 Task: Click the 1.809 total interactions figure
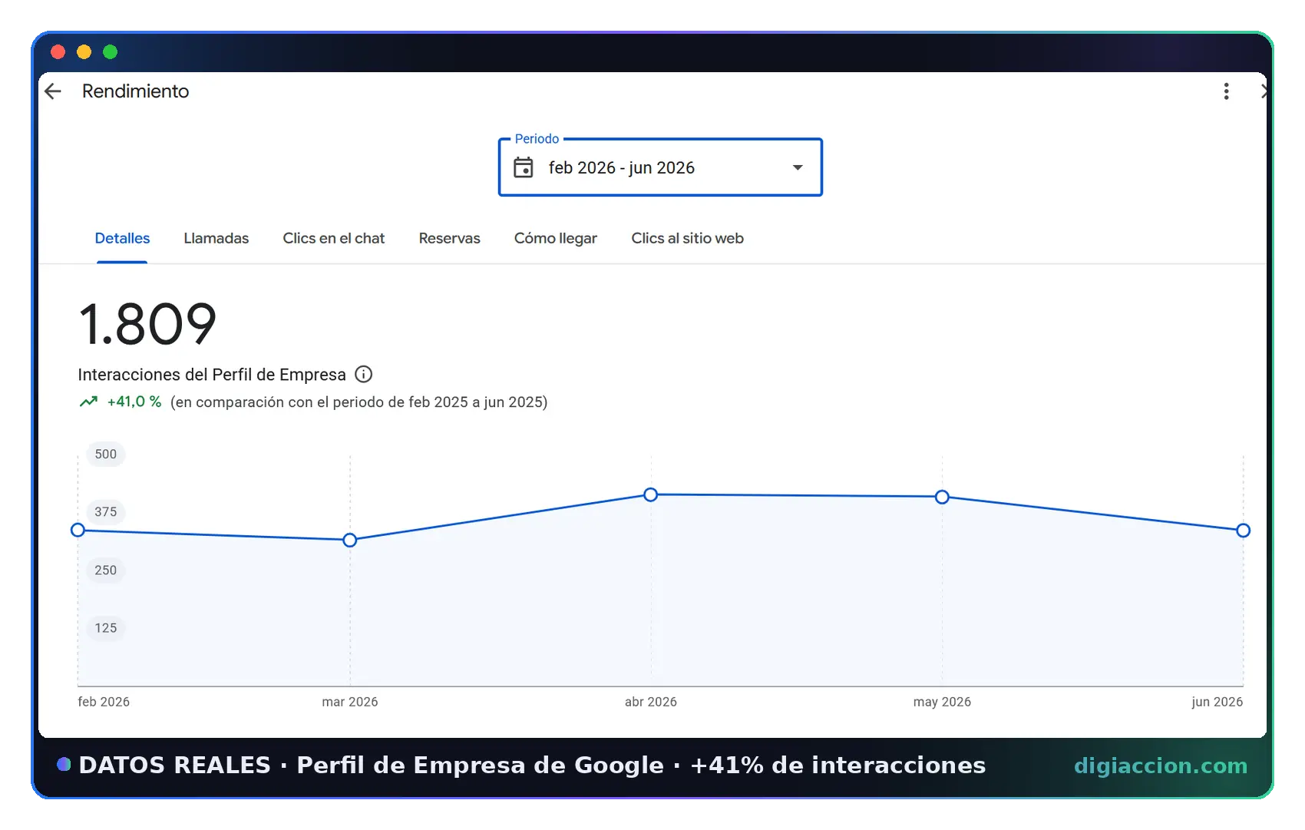(147, 324)
